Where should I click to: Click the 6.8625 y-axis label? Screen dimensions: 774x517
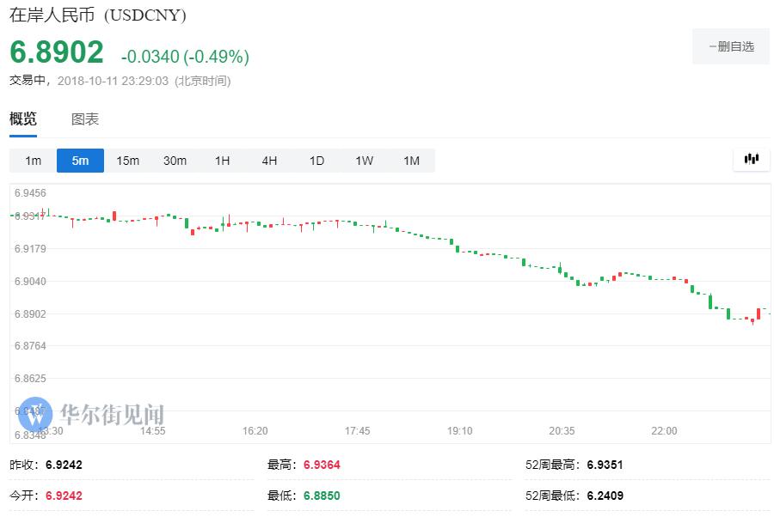(x=30, y=379)
